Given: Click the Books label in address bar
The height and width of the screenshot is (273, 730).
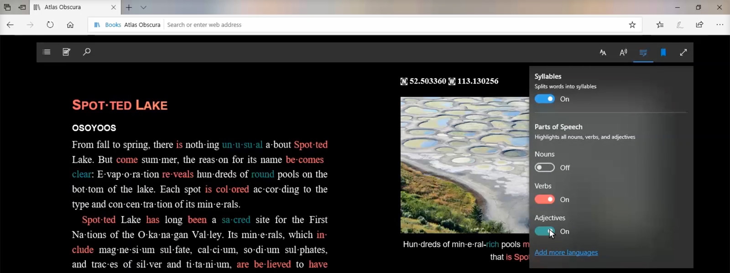Looking at the screenshot, I should [x=113, y=25].
